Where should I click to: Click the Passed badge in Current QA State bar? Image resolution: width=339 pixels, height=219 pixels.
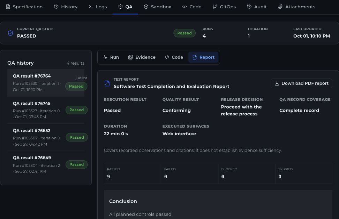pyautogui.click(x=184, y=33)
